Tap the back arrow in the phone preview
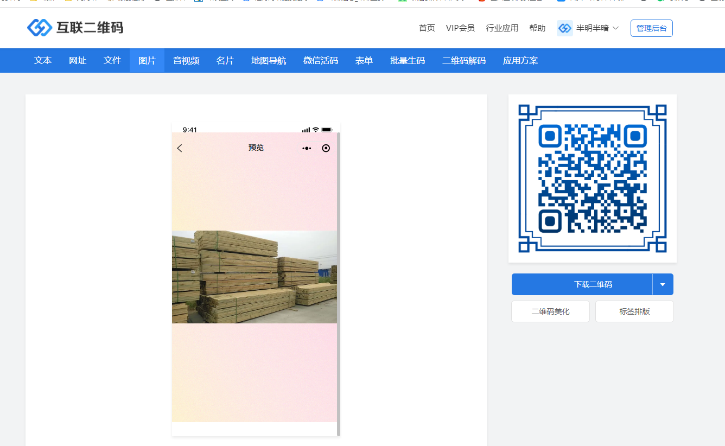Screen dimensions: 725x446 pyautogui.click(x=180, y=148)
